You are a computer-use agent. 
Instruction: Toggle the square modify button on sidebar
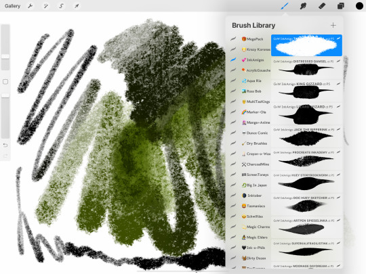(5, 82)
